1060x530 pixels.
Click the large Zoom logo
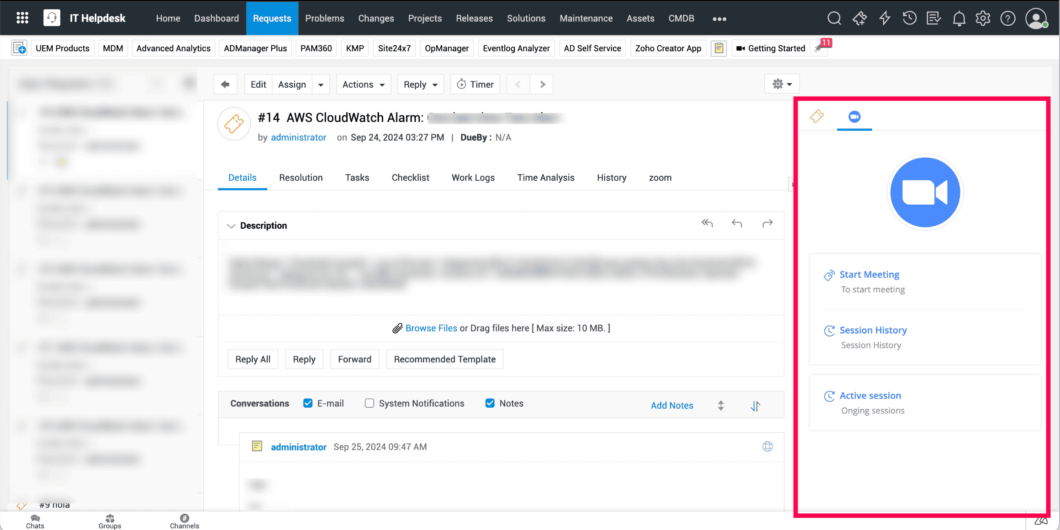[x=925, y=192]
